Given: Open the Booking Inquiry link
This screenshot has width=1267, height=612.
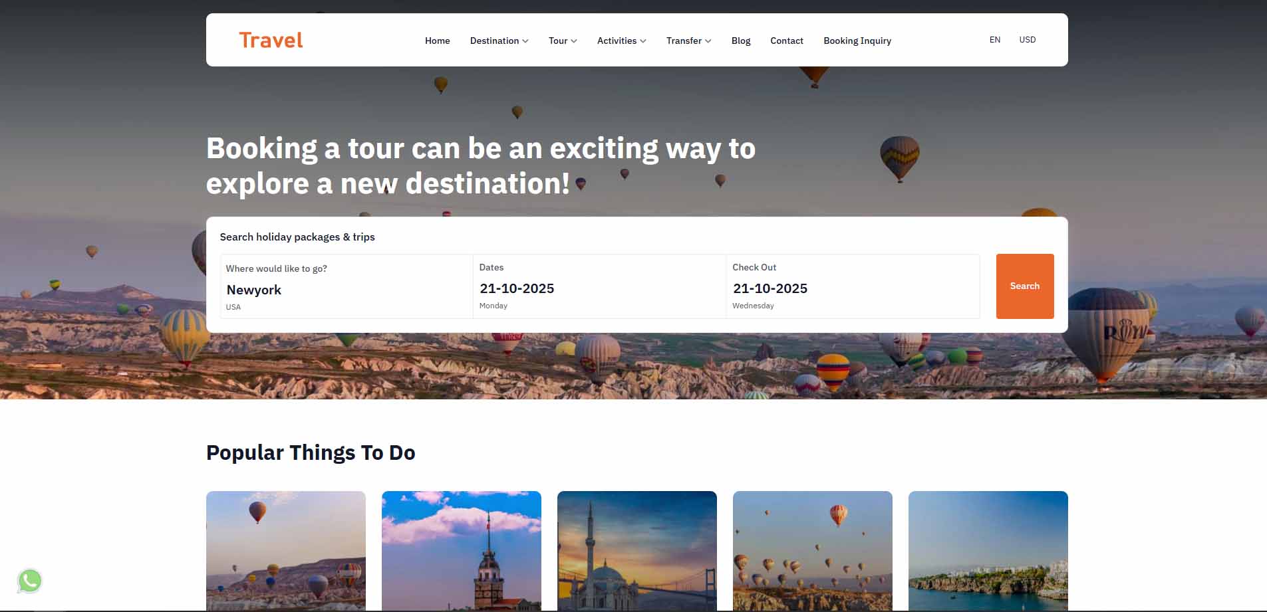Looking at the screenshot, I should coord(857,41).
